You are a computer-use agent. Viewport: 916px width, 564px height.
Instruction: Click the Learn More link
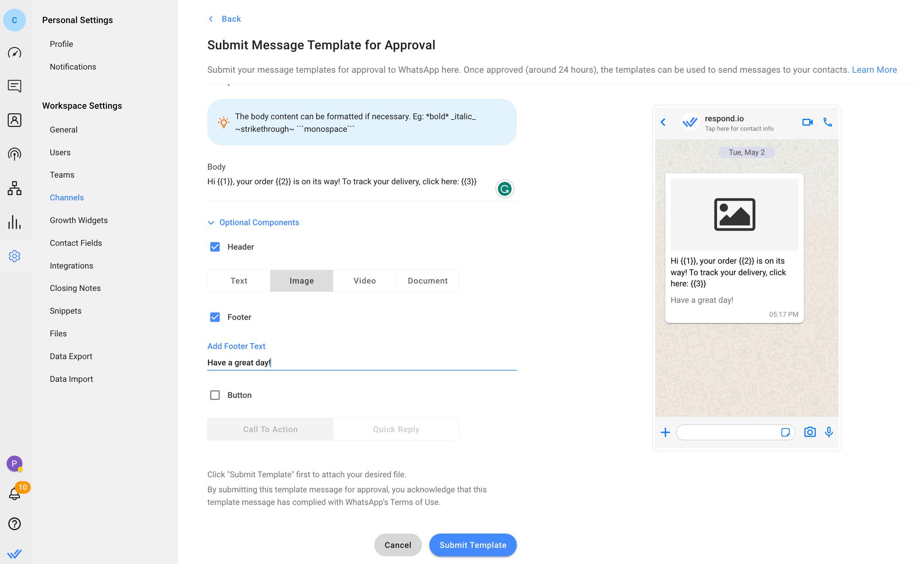point(875,69)
